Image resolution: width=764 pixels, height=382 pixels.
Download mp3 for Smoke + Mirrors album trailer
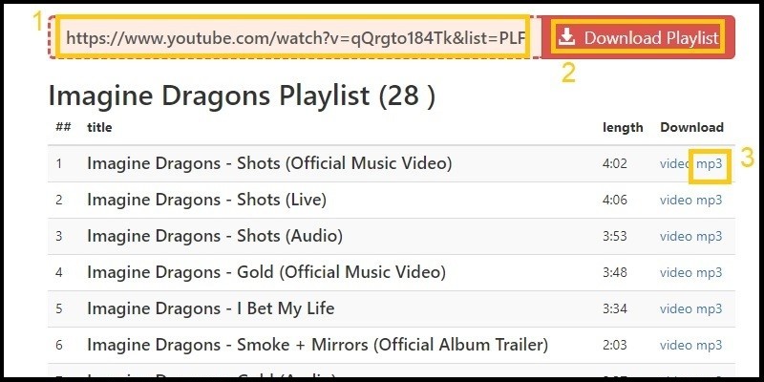click(710, 345)
